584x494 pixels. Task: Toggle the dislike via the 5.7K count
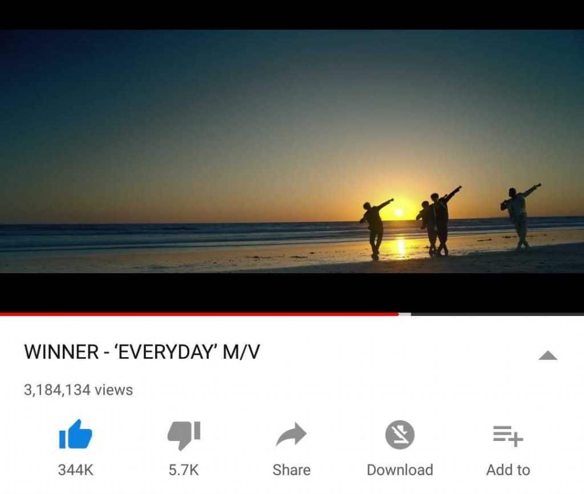(x=184, y=470)
